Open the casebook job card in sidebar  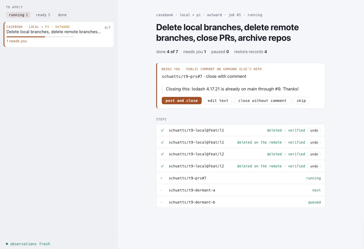59,34
